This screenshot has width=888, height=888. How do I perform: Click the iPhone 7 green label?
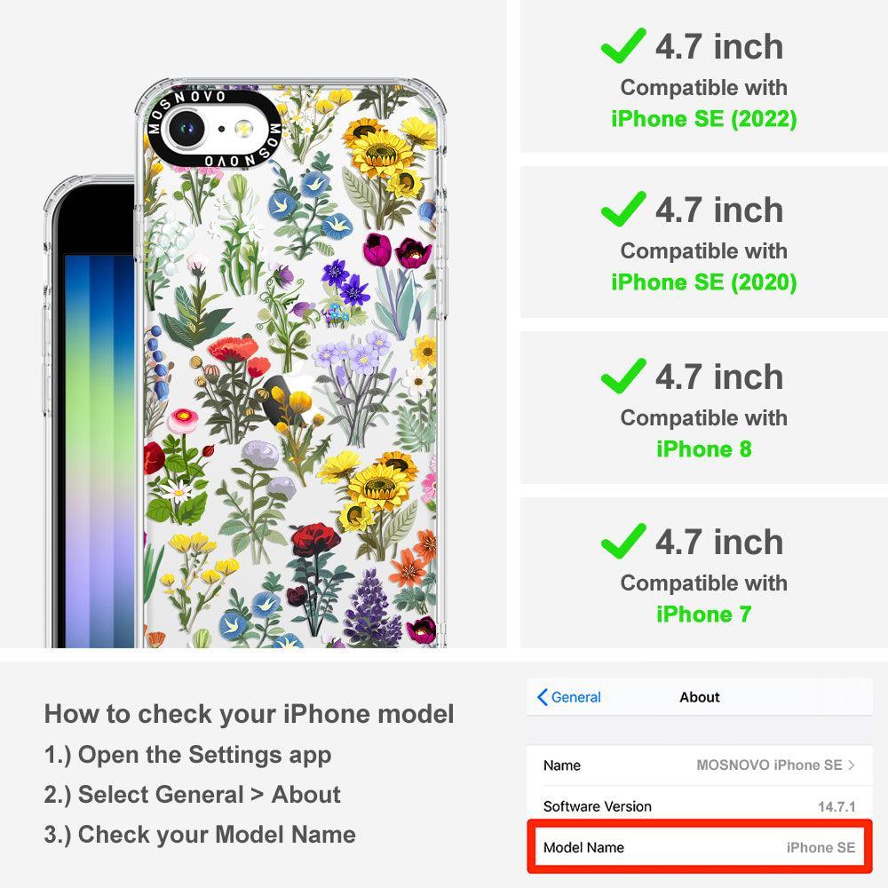tap(704, 614)
